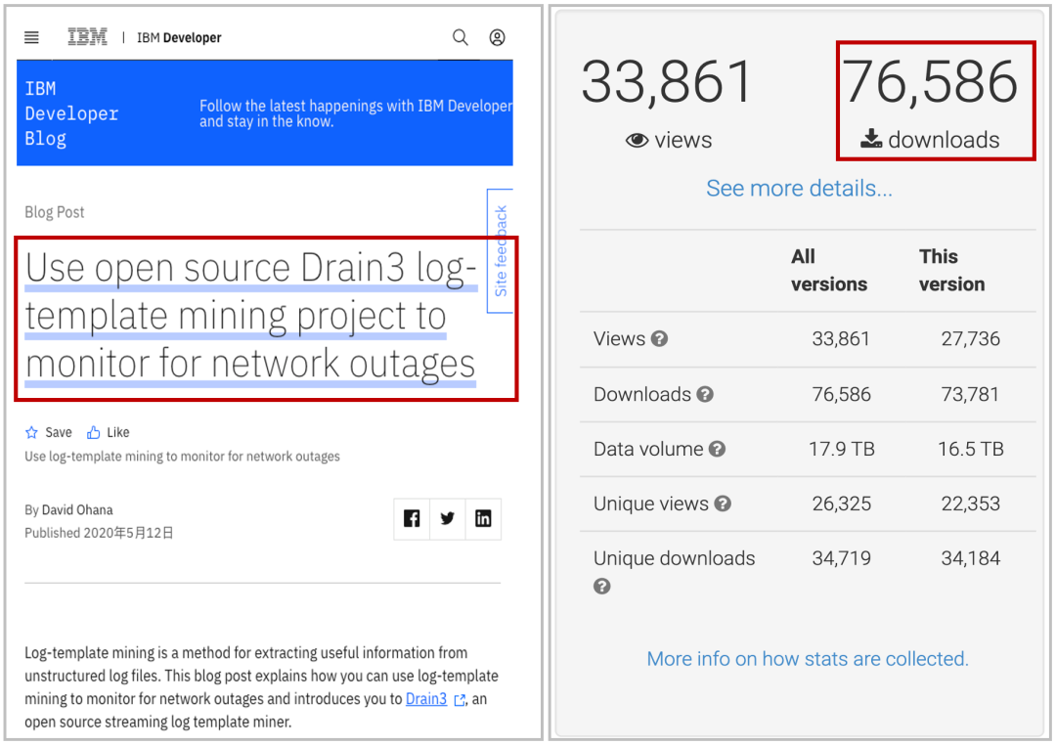Click the IBM logo
Screen dimensions: 1056x745
pos(87,37)
